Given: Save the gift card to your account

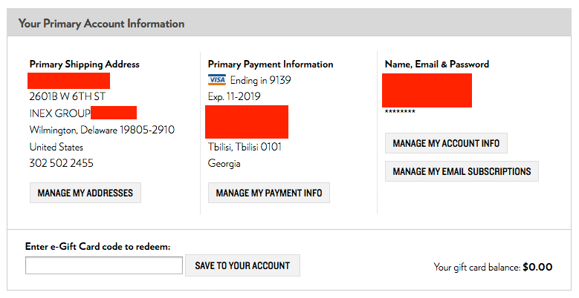Looking at the screenshot, I should point(242,265).
